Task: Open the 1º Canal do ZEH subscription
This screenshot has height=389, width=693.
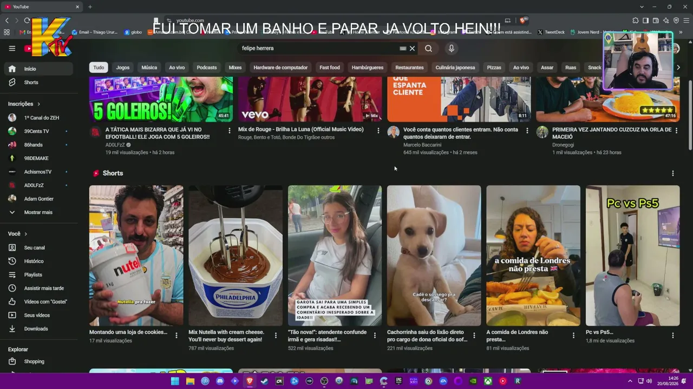Action: coord(38,118)
